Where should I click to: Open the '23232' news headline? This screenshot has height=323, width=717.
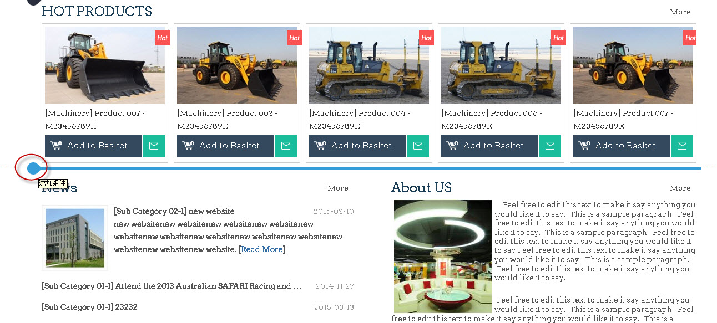pyautogui.click(x=89, y=307)
